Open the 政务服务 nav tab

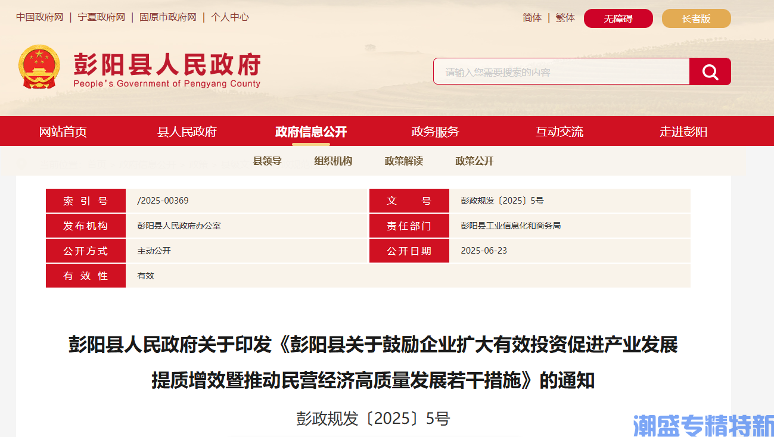tap(436, 132)
